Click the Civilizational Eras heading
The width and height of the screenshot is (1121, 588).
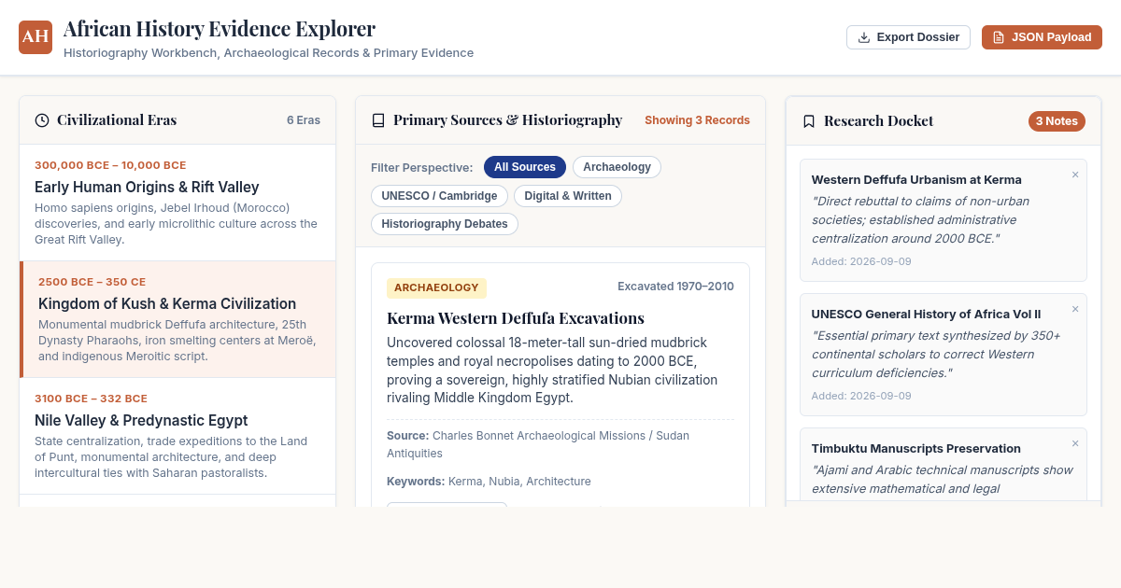click(117, 120)
